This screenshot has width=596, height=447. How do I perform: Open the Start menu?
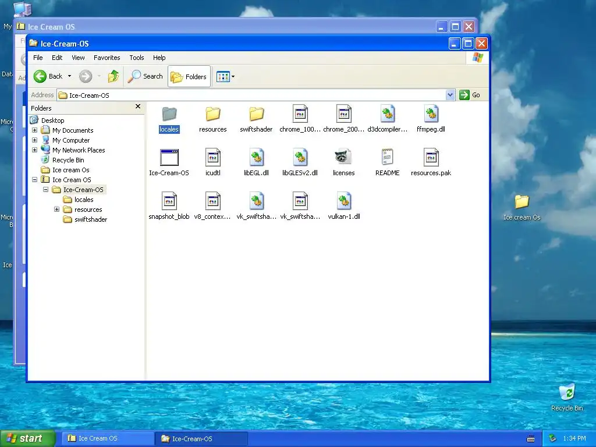[28, 439]
